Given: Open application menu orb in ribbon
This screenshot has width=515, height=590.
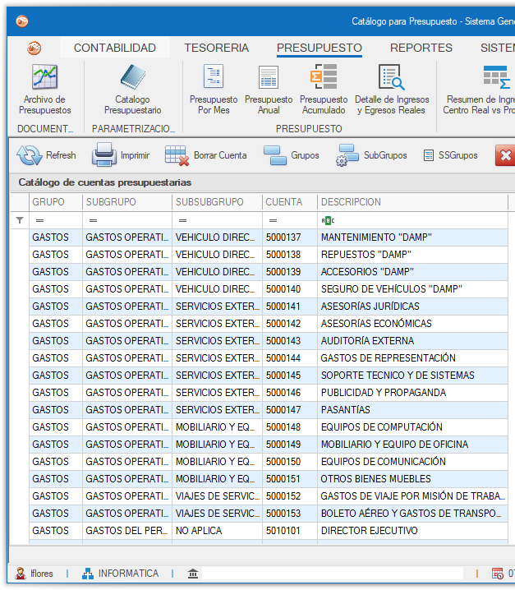Looking at the screenshot, I should coord(34,48).
